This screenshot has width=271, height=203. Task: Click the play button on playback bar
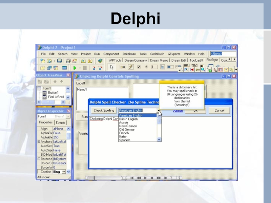coord(145,178)
